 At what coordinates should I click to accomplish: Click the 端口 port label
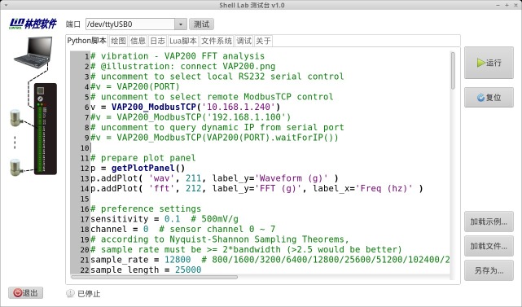coord(73,24)
